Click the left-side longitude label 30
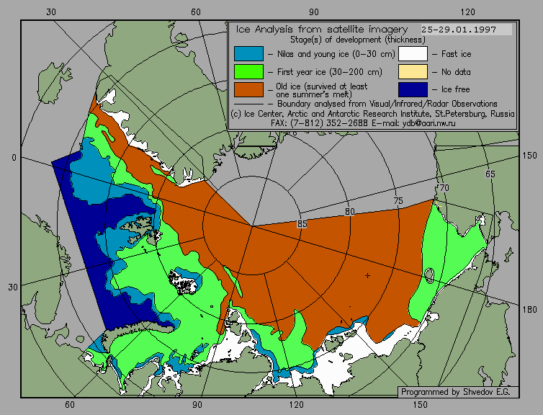Image resolution: width=543 pixels, height=415 pixels. [x=13, y=287]
